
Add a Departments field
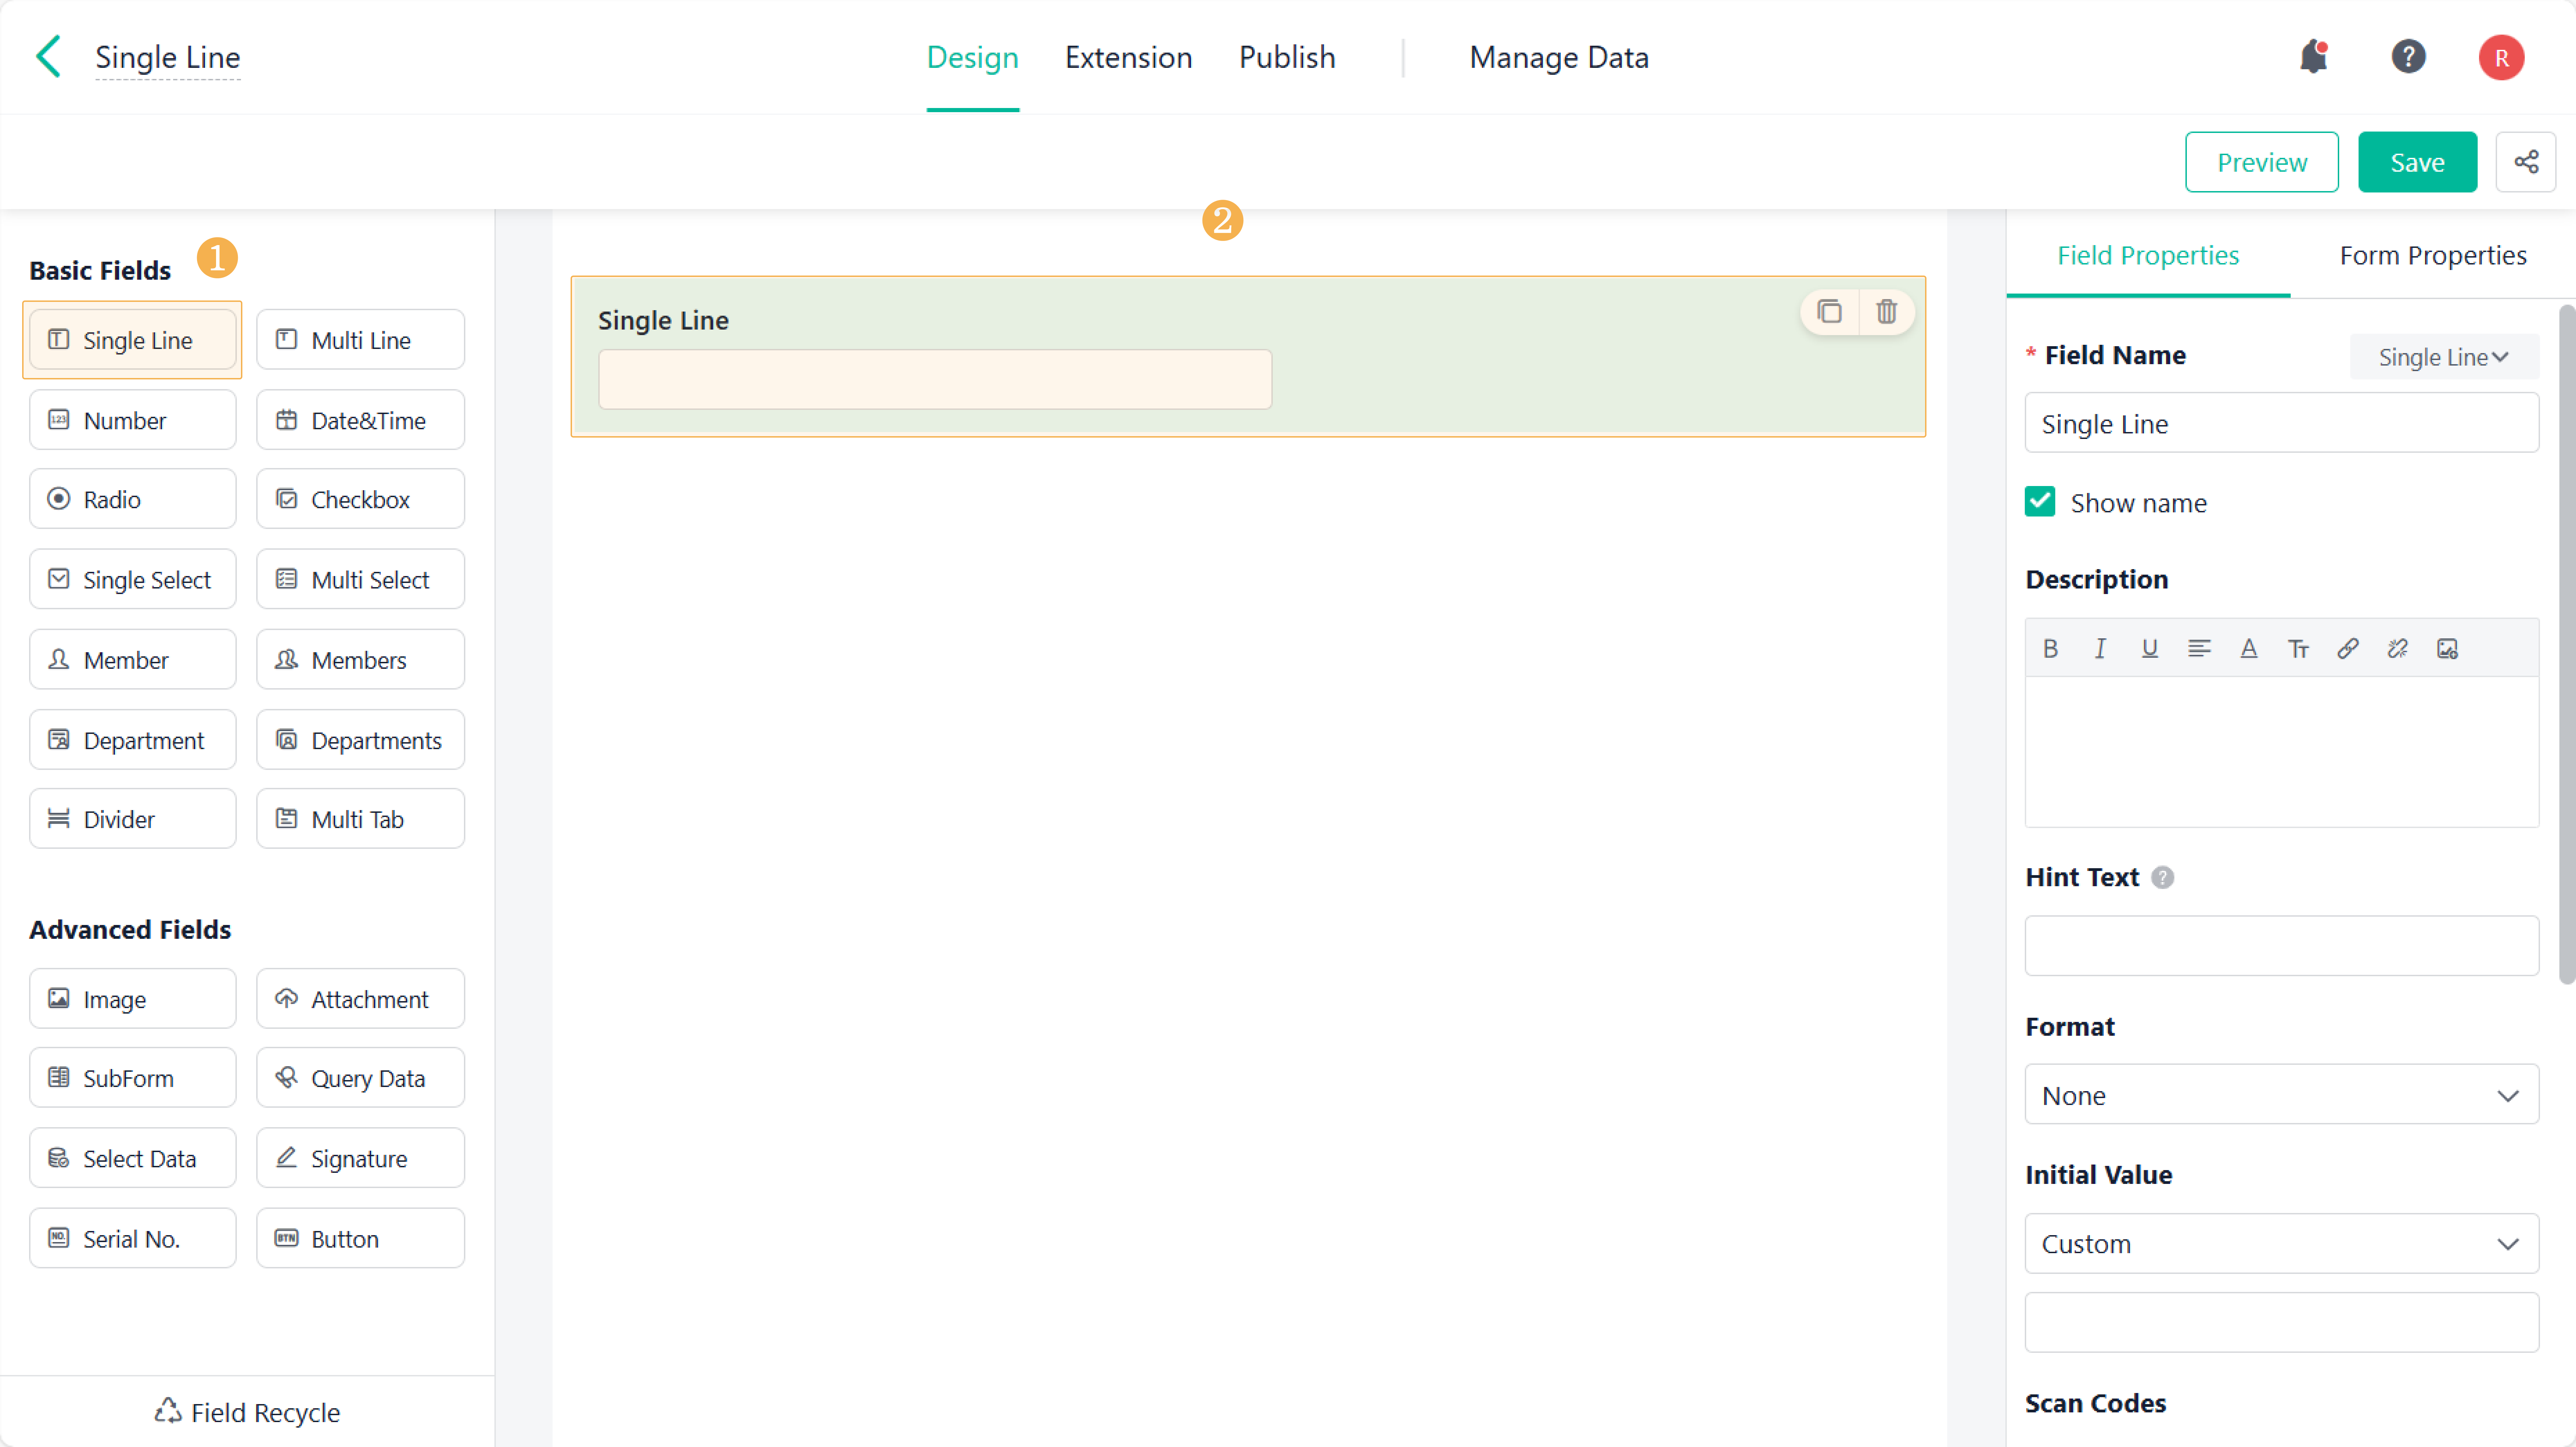(x=360, y=740)
